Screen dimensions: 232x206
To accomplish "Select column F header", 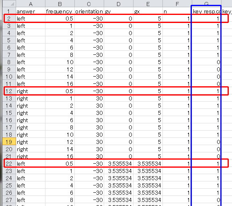I will pyautogui.click(x=177, y=4).
